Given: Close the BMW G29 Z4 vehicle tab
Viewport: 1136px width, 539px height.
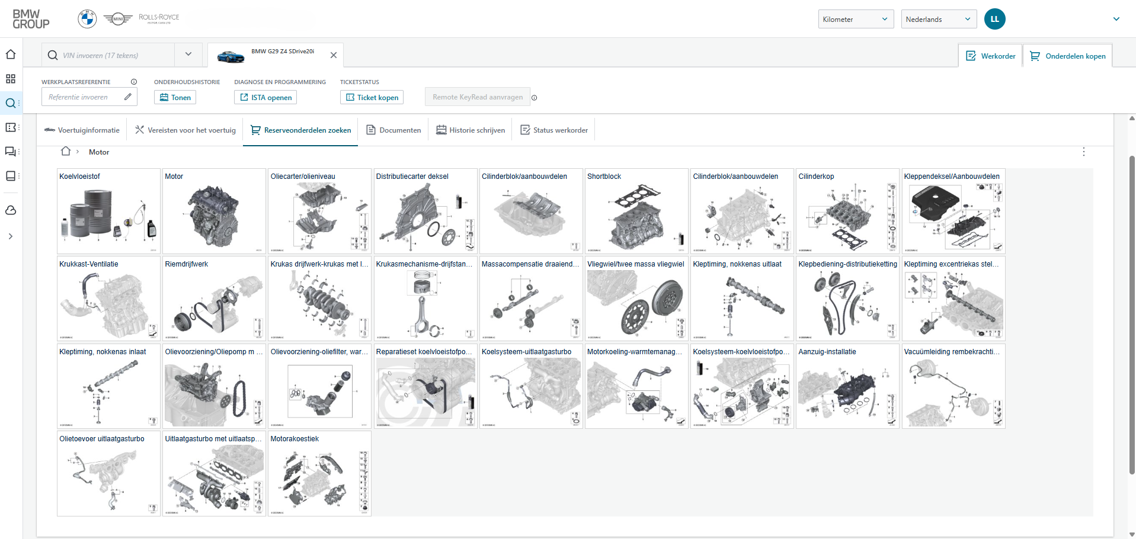Looking at the screenshot, I should click(334, 55).
